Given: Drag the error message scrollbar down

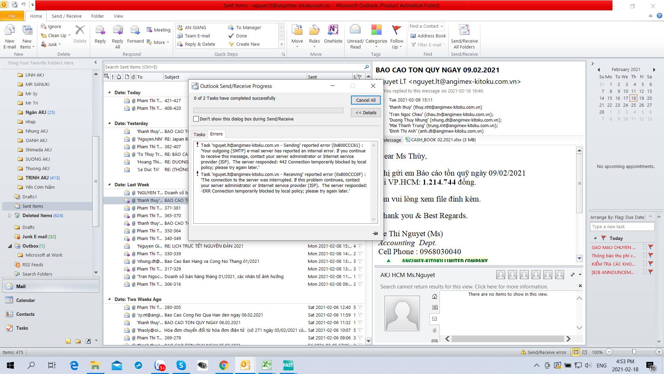Looking at the screenshot, I should point(373,220).
